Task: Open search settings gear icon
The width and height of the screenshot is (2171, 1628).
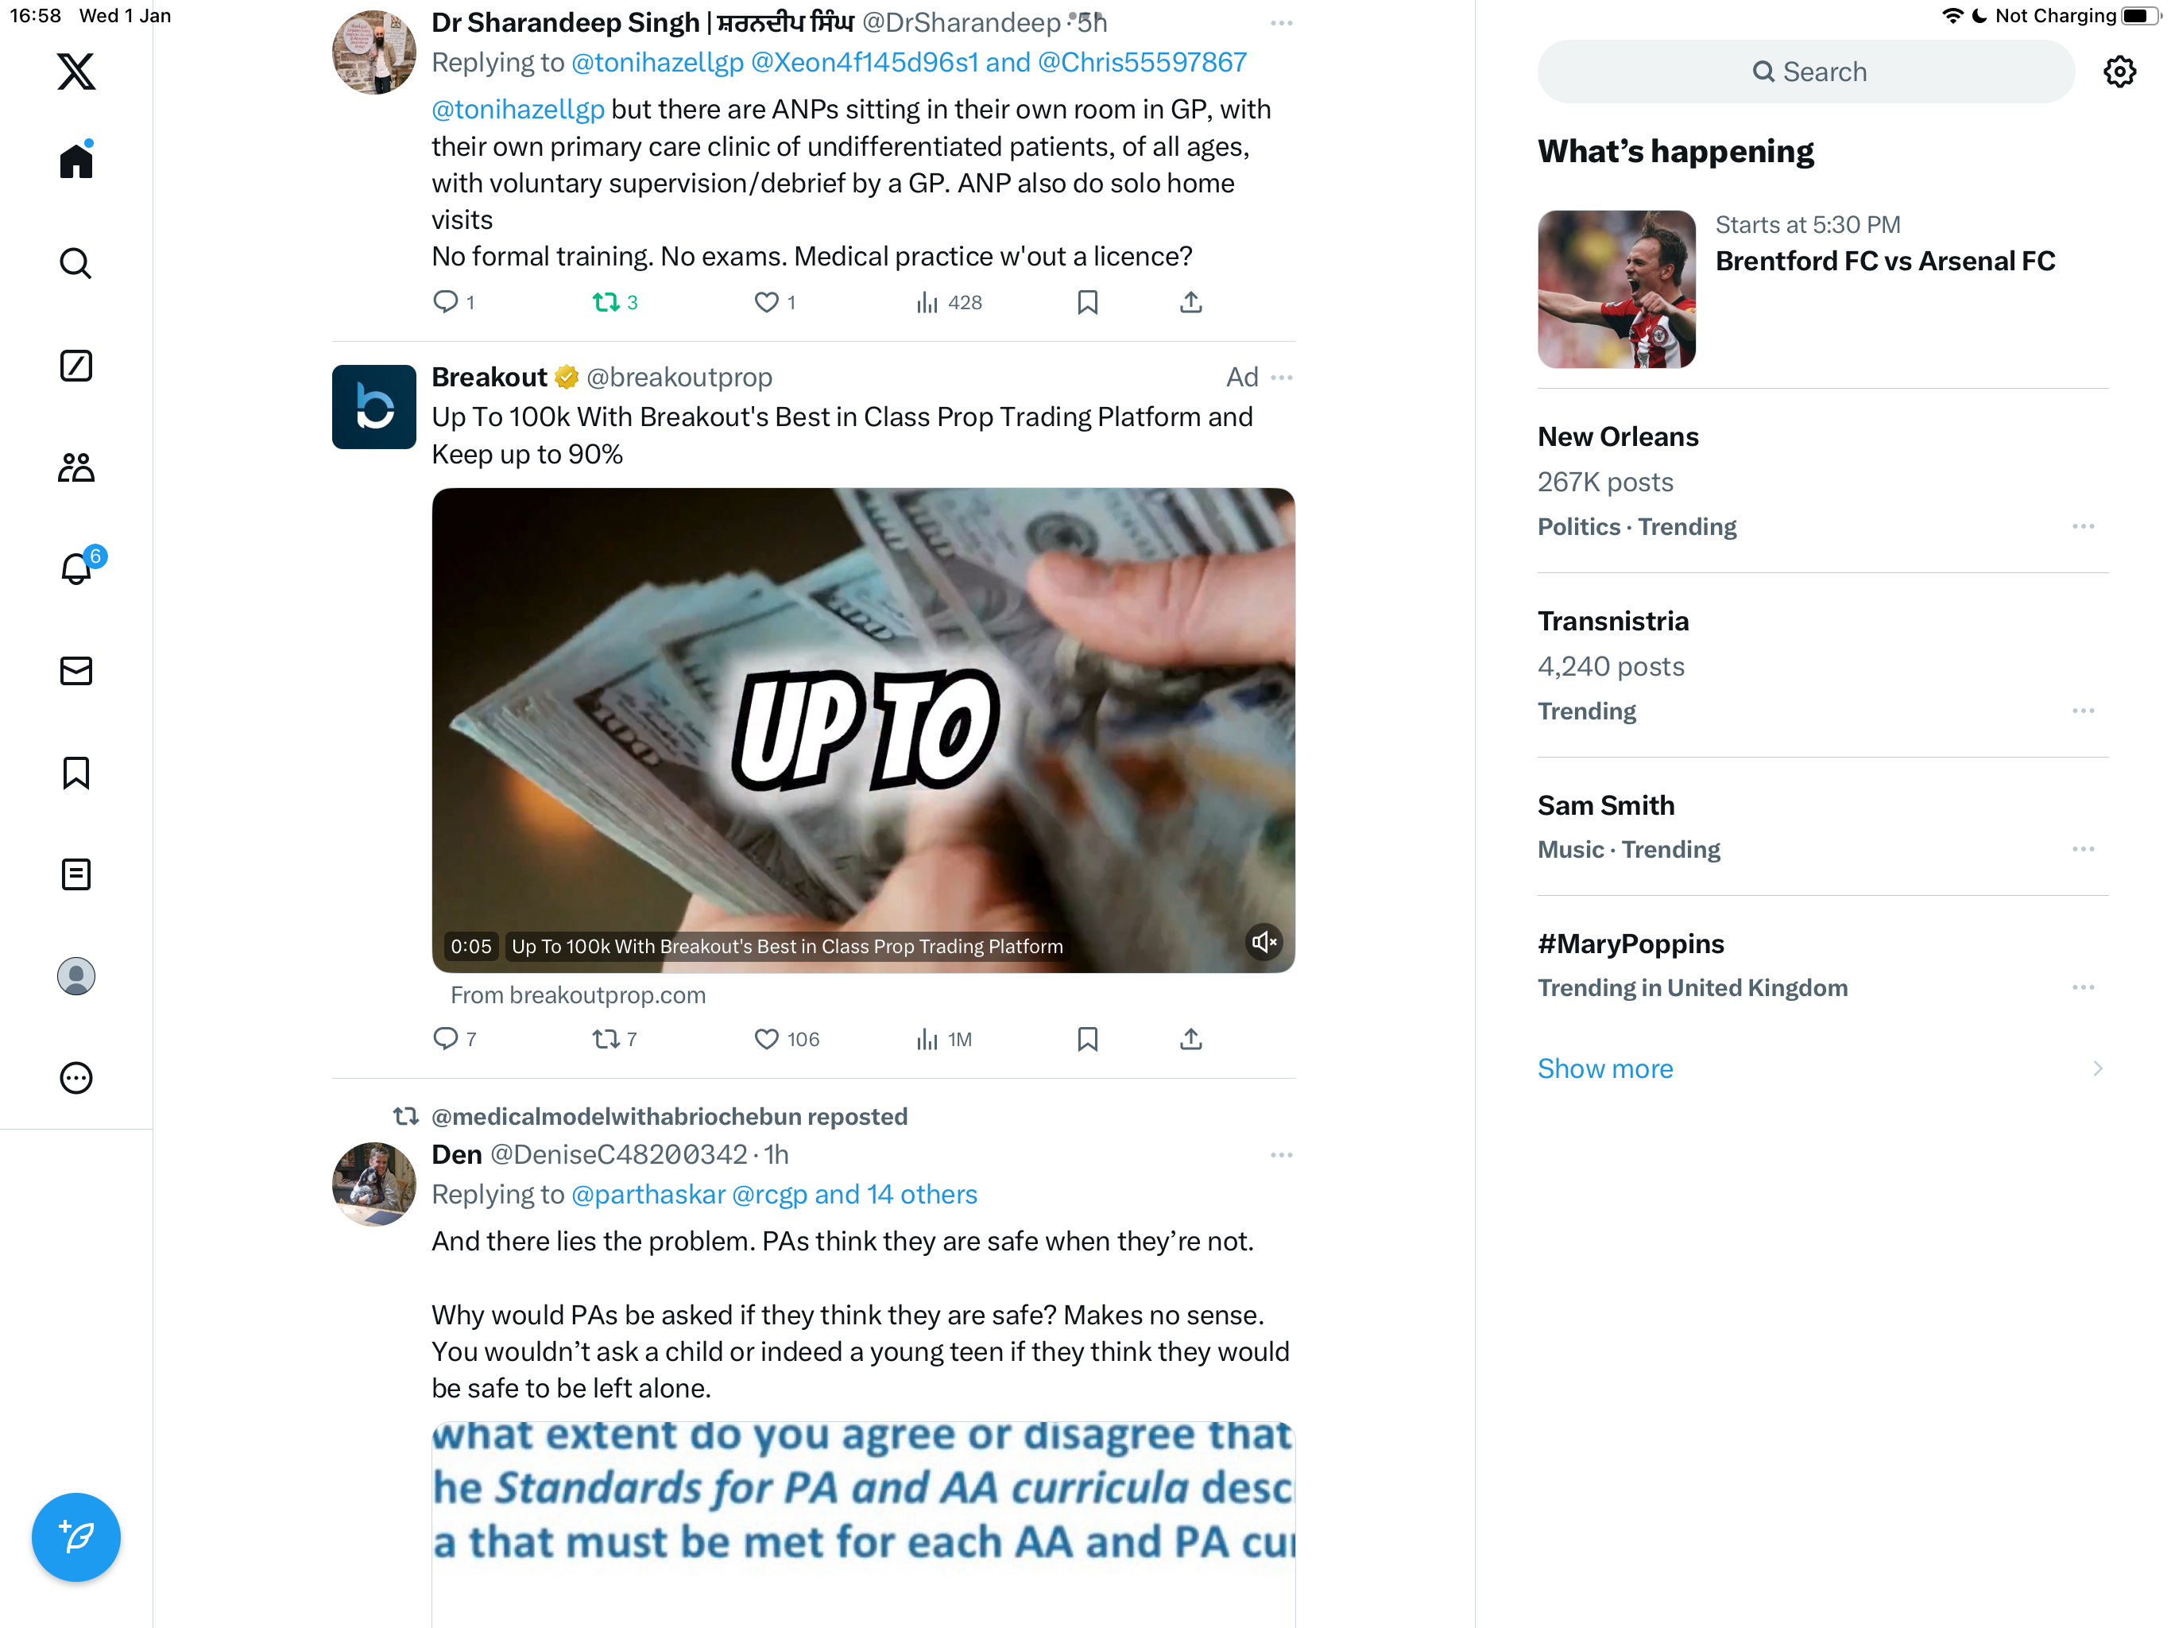Action: click(2119, 72)
